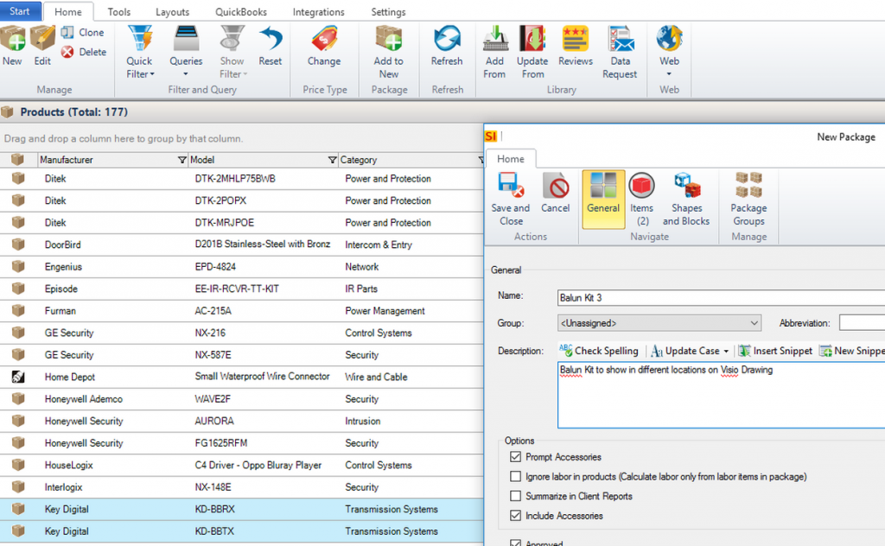Viewport: 885px width, 546px height.
Task: Select the Home tab in New Package
Action: [x=511, y=159]
